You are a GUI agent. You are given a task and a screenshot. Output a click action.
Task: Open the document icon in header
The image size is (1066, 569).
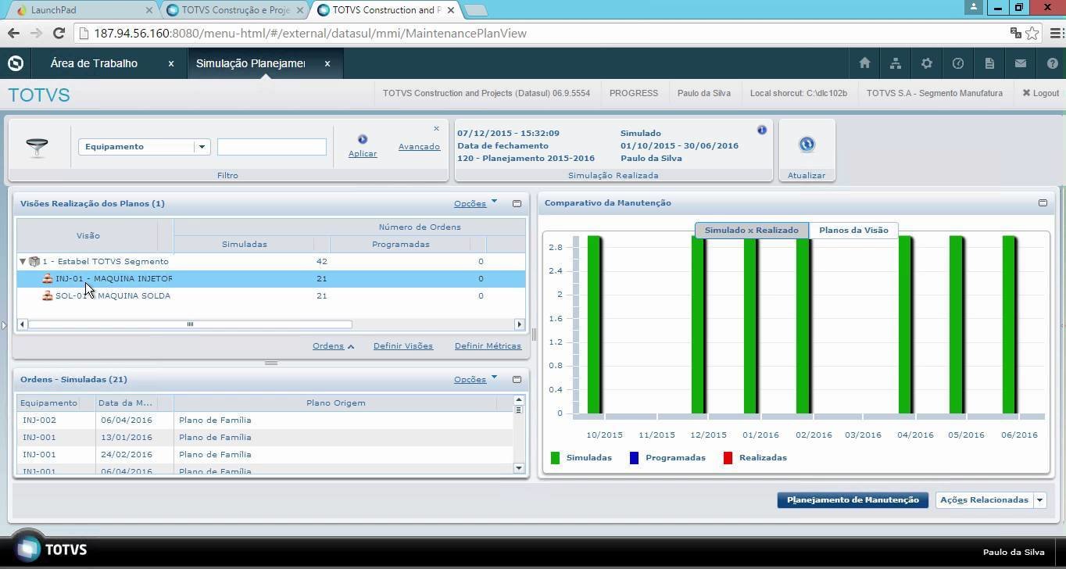pyautogui.click(x=989, y=63)
